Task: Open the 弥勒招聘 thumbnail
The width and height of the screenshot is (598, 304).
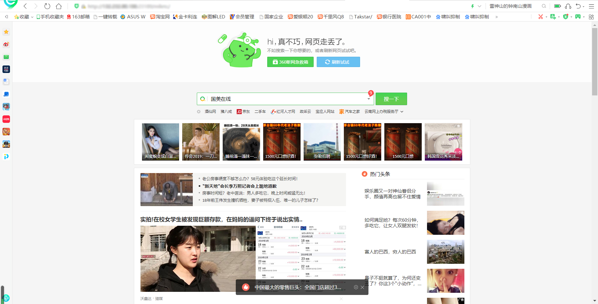Action: [322, 142]
